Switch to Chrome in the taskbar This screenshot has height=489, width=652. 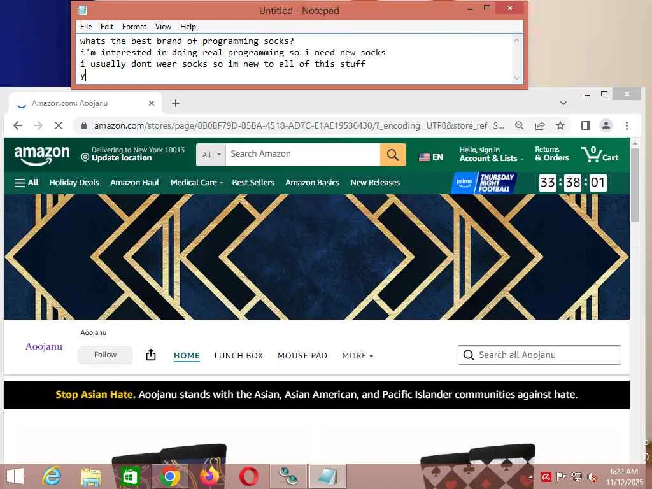coord(169,476)
